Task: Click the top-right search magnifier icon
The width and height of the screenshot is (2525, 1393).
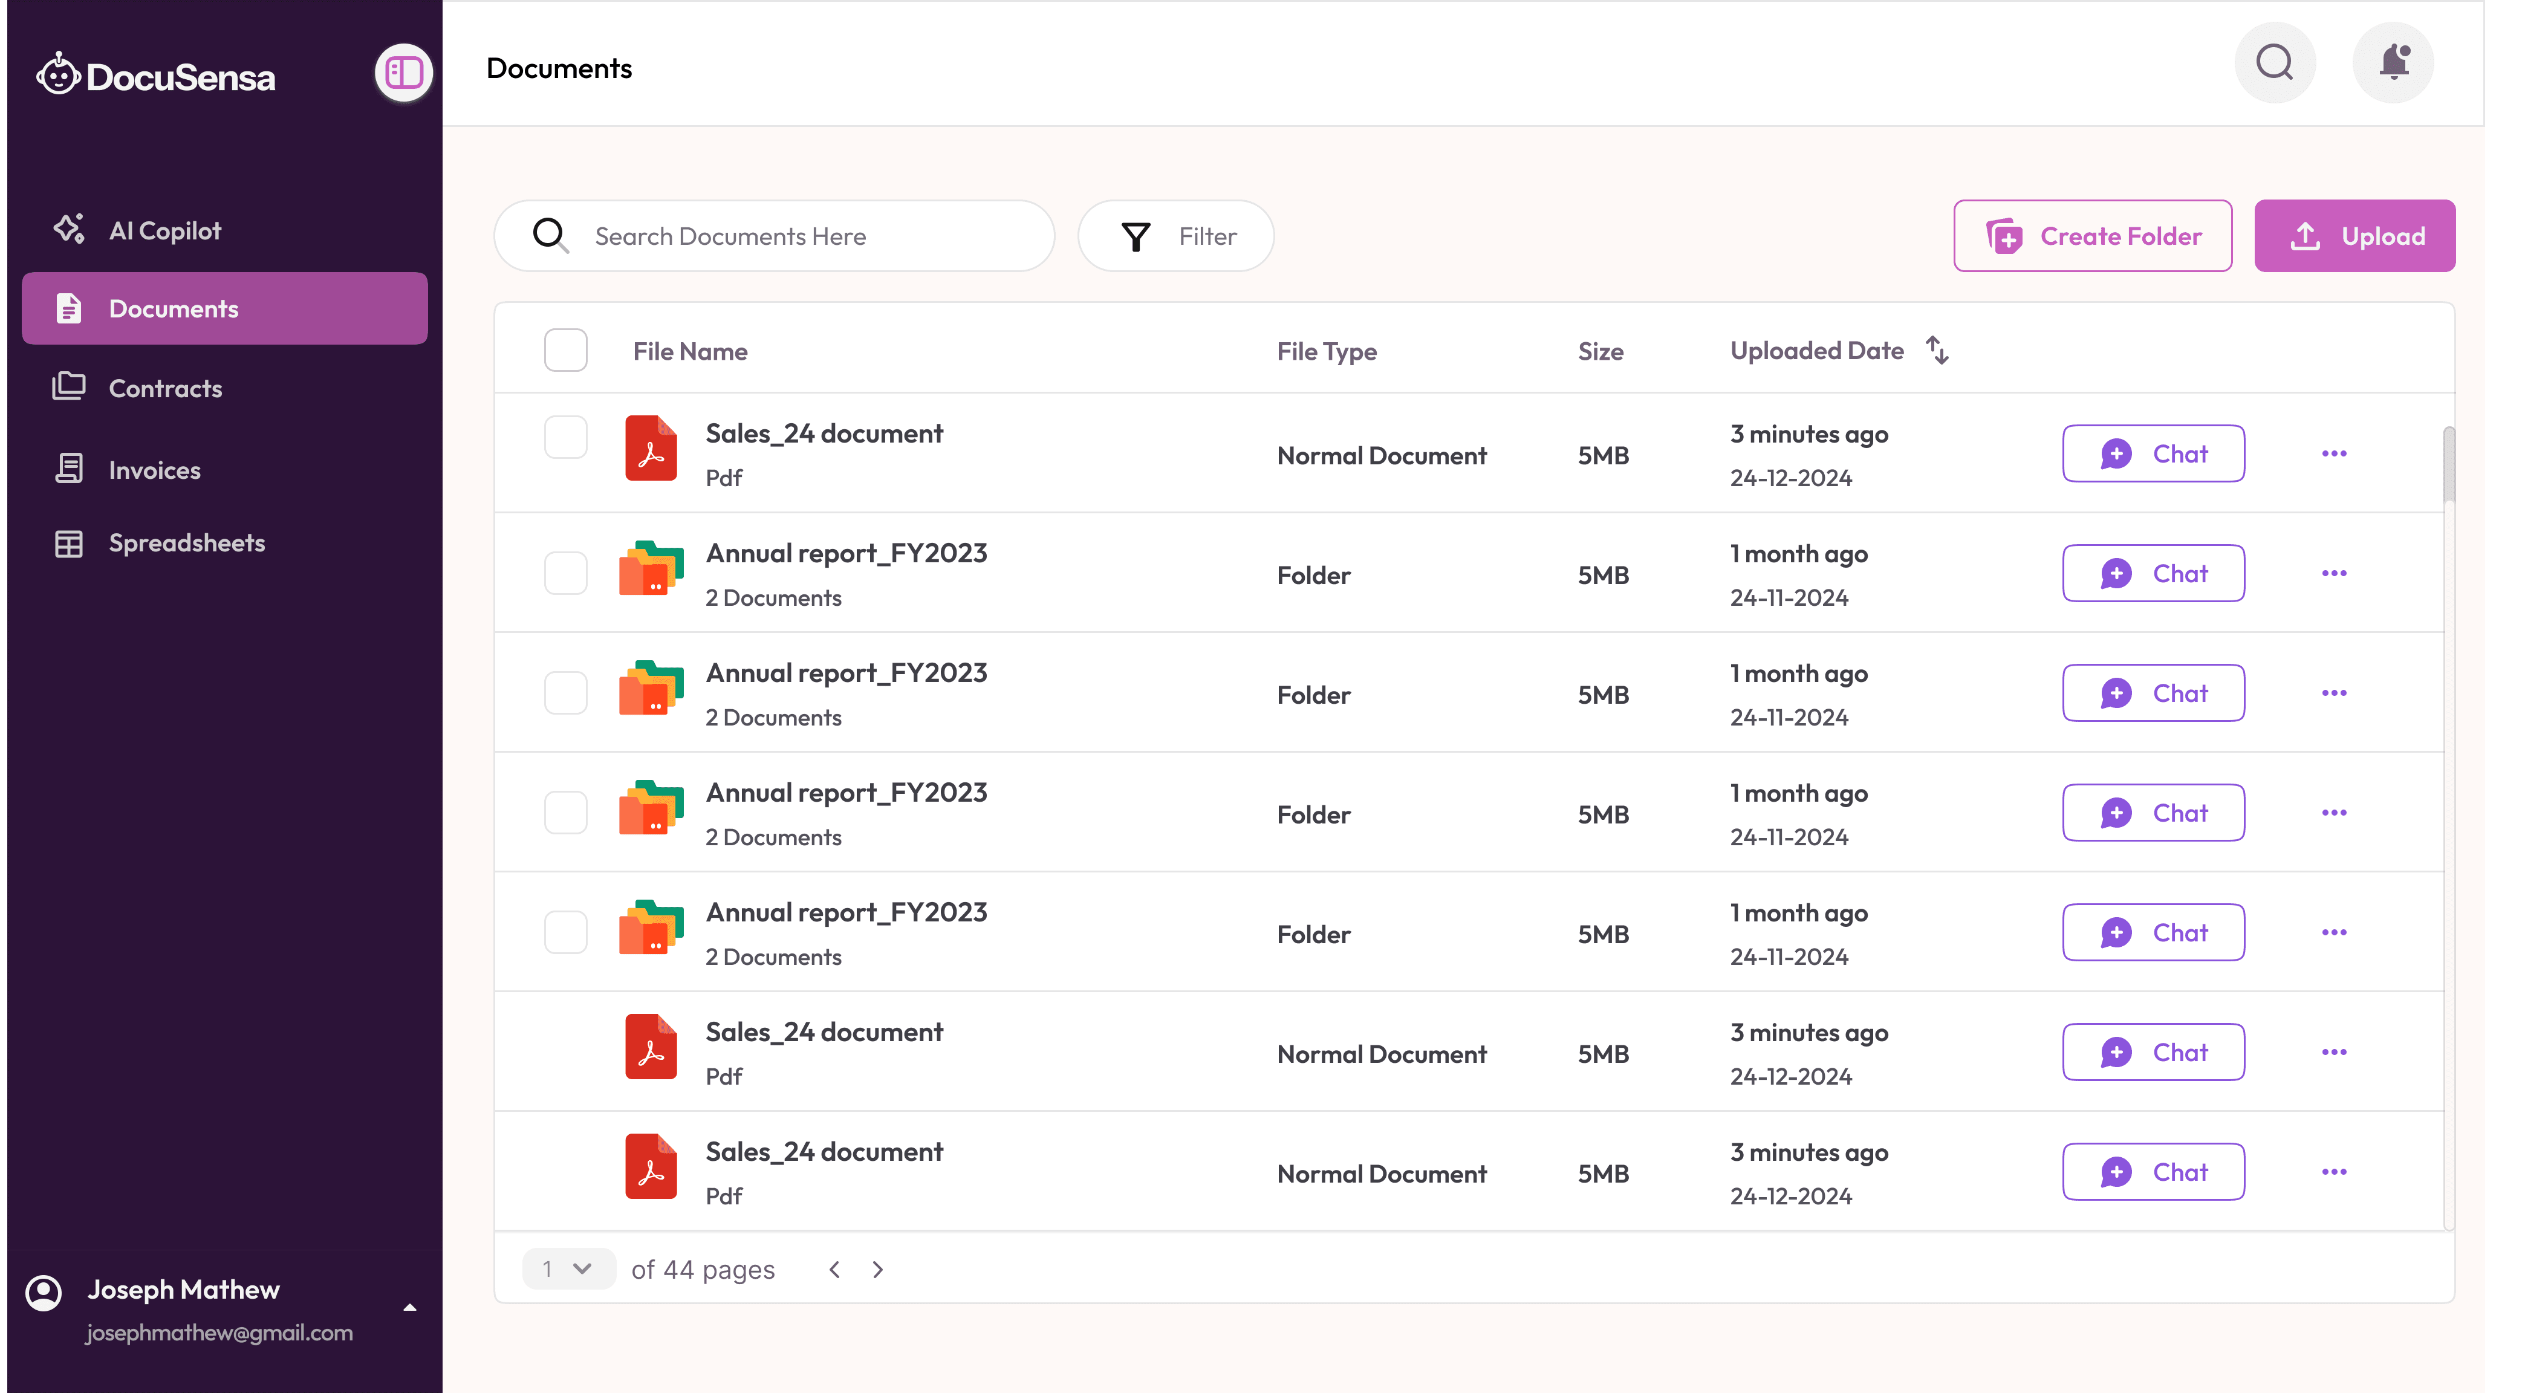Action: coord(2274,63)
